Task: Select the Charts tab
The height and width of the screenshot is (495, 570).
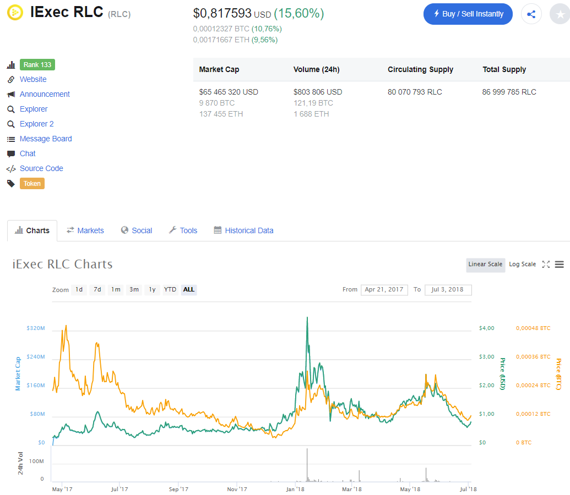Action: click(x=32, y=230)
